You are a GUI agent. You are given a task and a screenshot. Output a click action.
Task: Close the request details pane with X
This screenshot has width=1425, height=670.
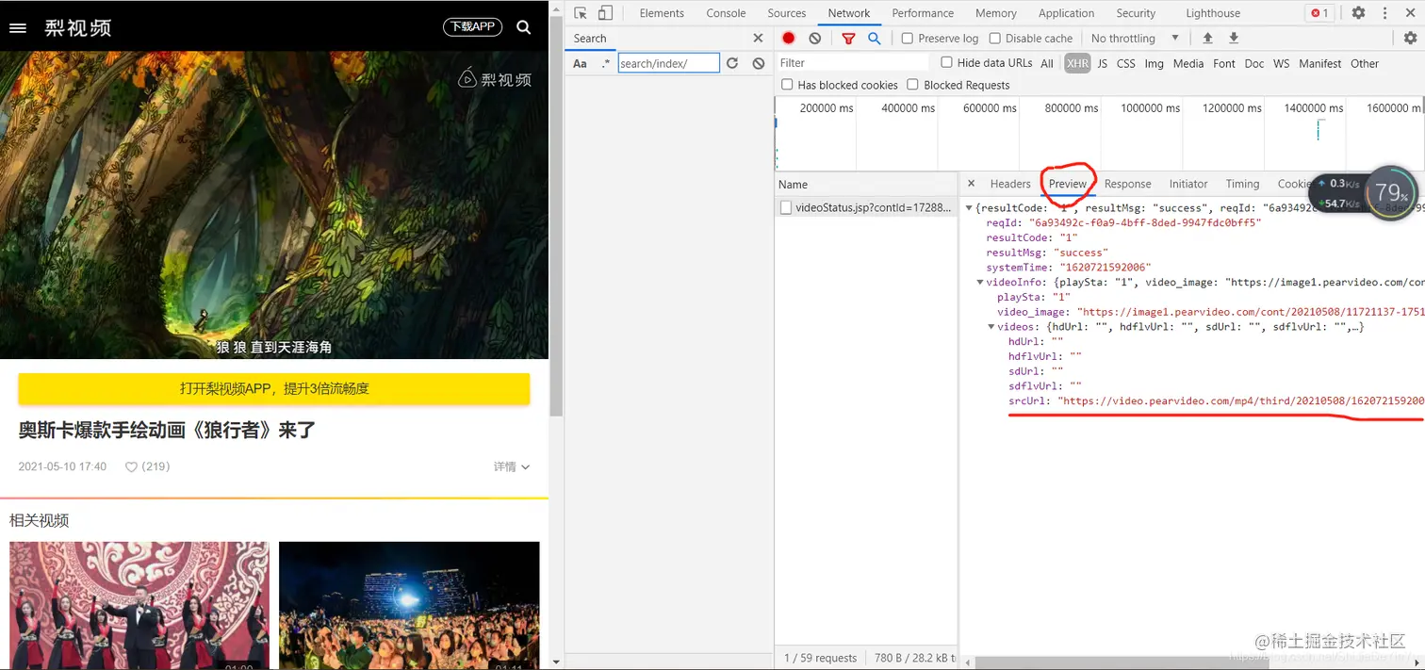971,184
